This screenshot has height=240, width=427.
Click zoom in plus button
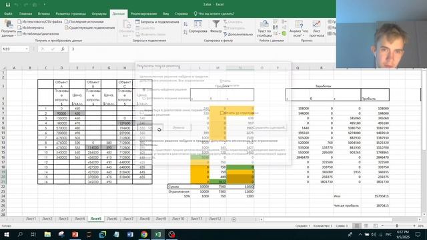(x=414, y=226)
